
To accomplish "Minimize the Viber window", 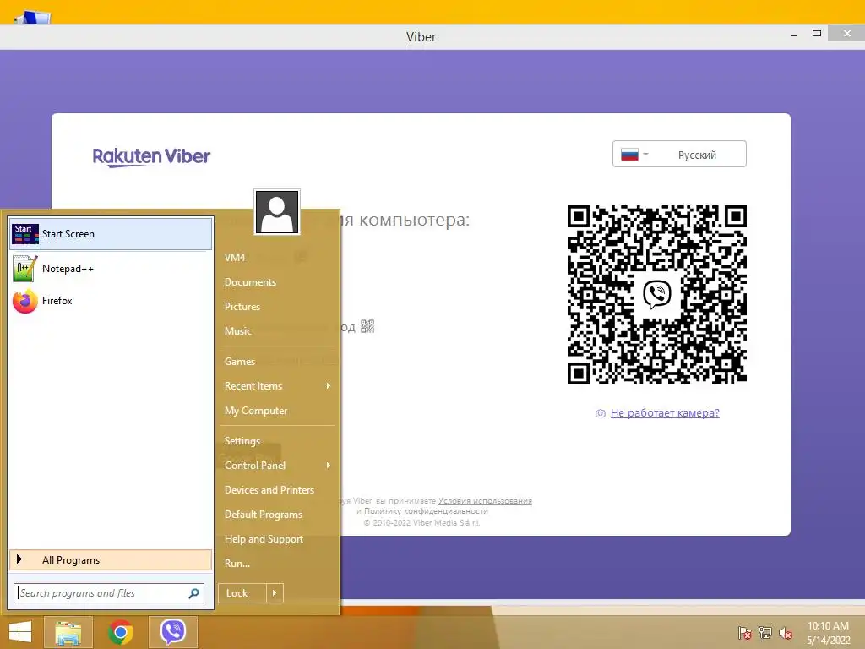I will pos(794,35).
